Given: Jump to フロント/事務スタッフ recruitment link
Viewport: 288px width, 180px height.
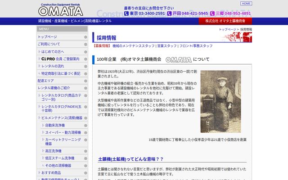Looking at the screenshot, I should 196,46.
